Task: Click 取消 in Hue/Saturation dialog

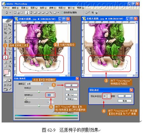Action: [71, 90]
